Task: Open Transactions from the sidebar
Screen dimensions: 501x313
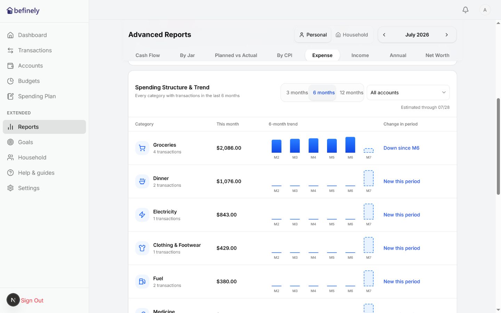Action: click(x=44, y=50)
